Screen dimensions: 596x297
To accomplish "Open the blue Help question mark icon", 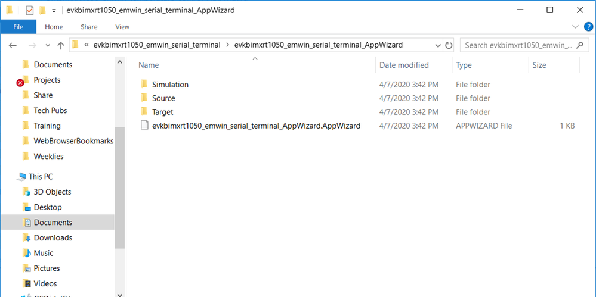I will (x=588, y=27).
